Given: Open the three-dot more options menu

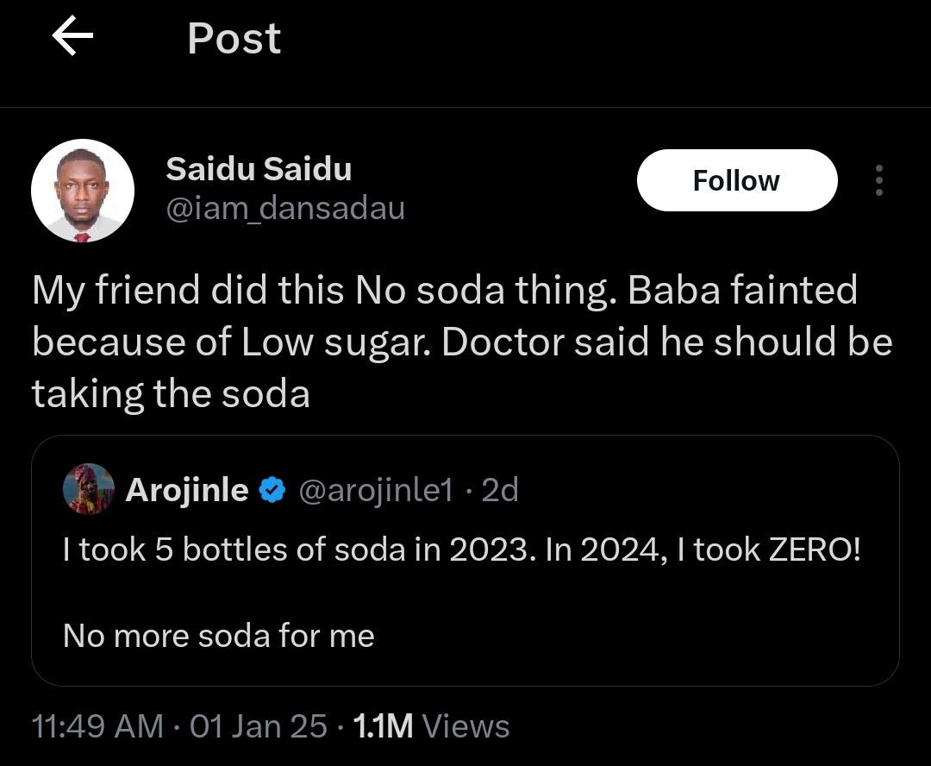Looking at the screenshot, I should coord(878,180).
